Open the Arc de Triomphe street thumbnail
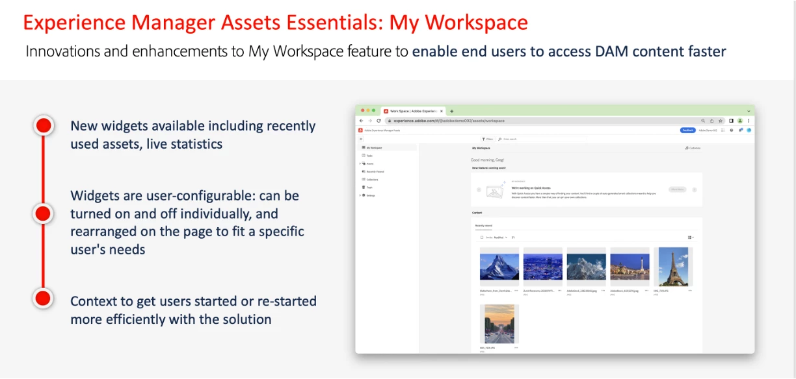Viewport: 796px width, 379px height. coord(499,324)
